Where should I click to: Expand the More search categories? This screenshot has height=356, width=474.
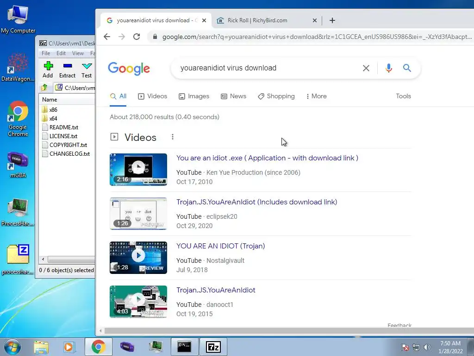pyautogui.click(x=317, y=96)
